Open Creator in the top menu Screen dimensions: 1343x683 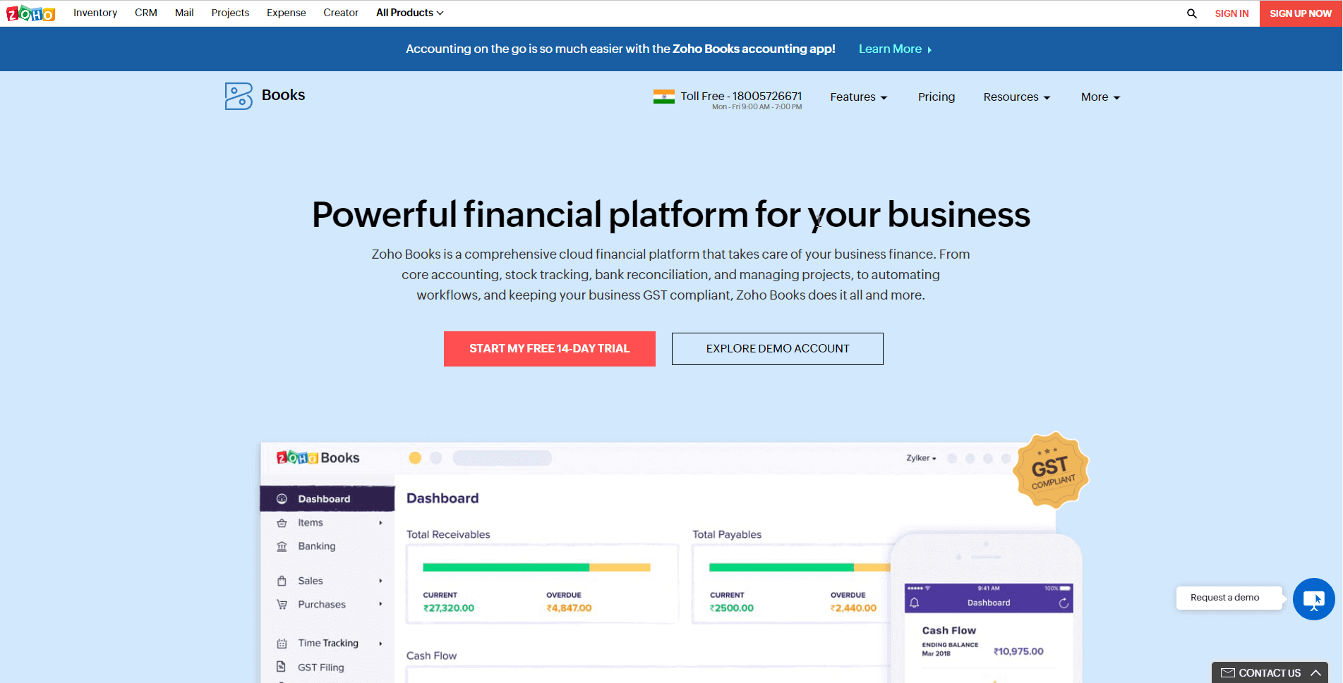(x=341, y=13)
